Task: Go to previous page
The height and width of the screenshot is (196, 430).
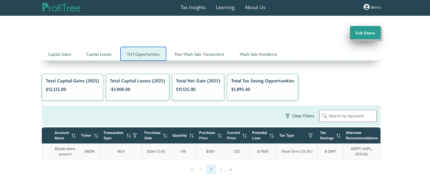Action: [x=202, y=170]
